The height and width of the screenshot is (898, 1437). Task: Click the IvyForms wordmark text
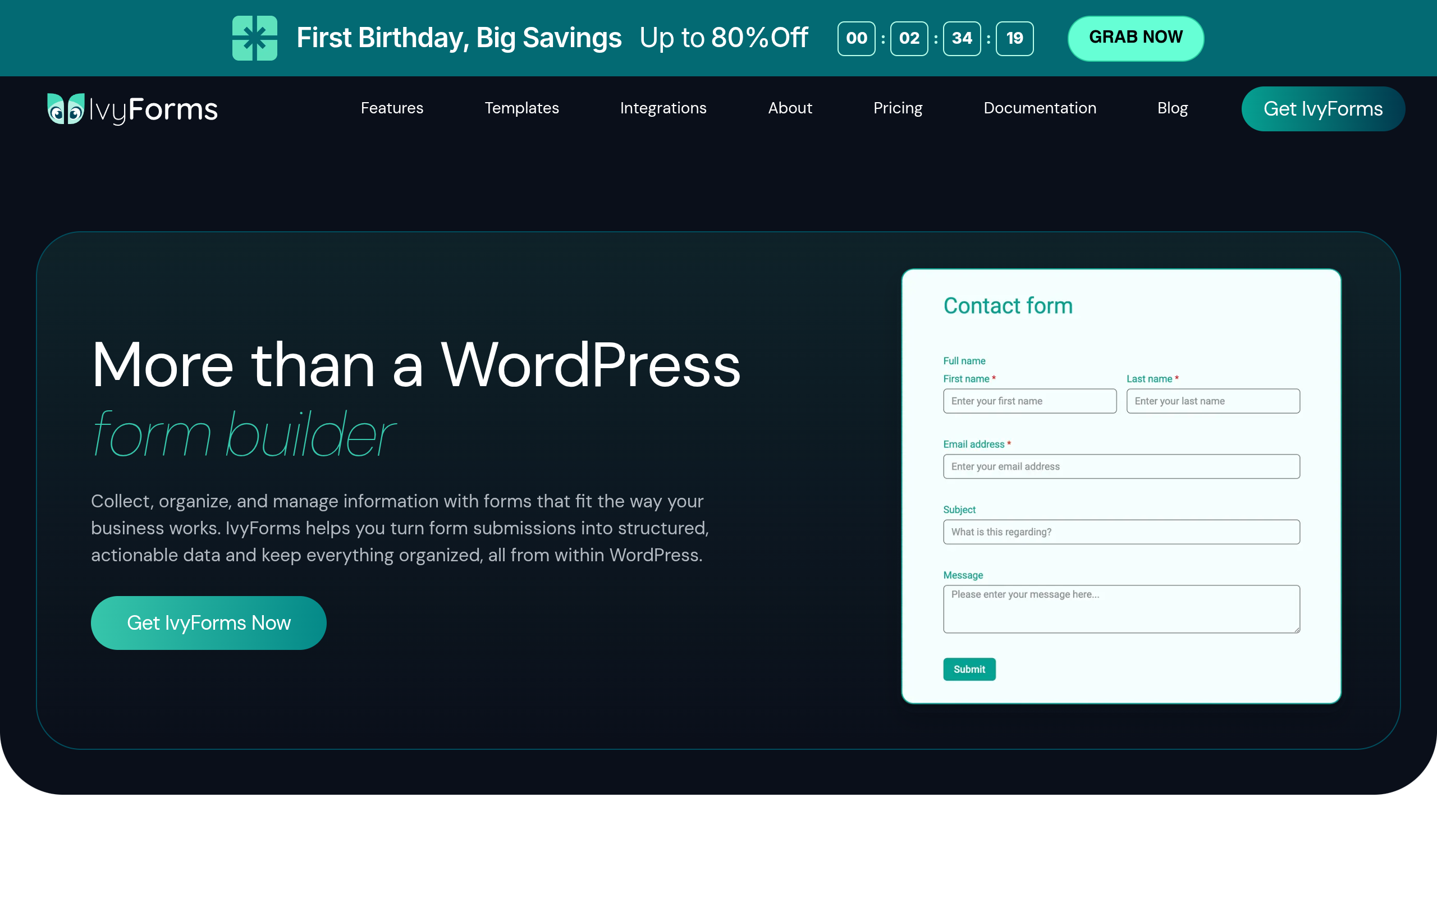tap(154, 110)
